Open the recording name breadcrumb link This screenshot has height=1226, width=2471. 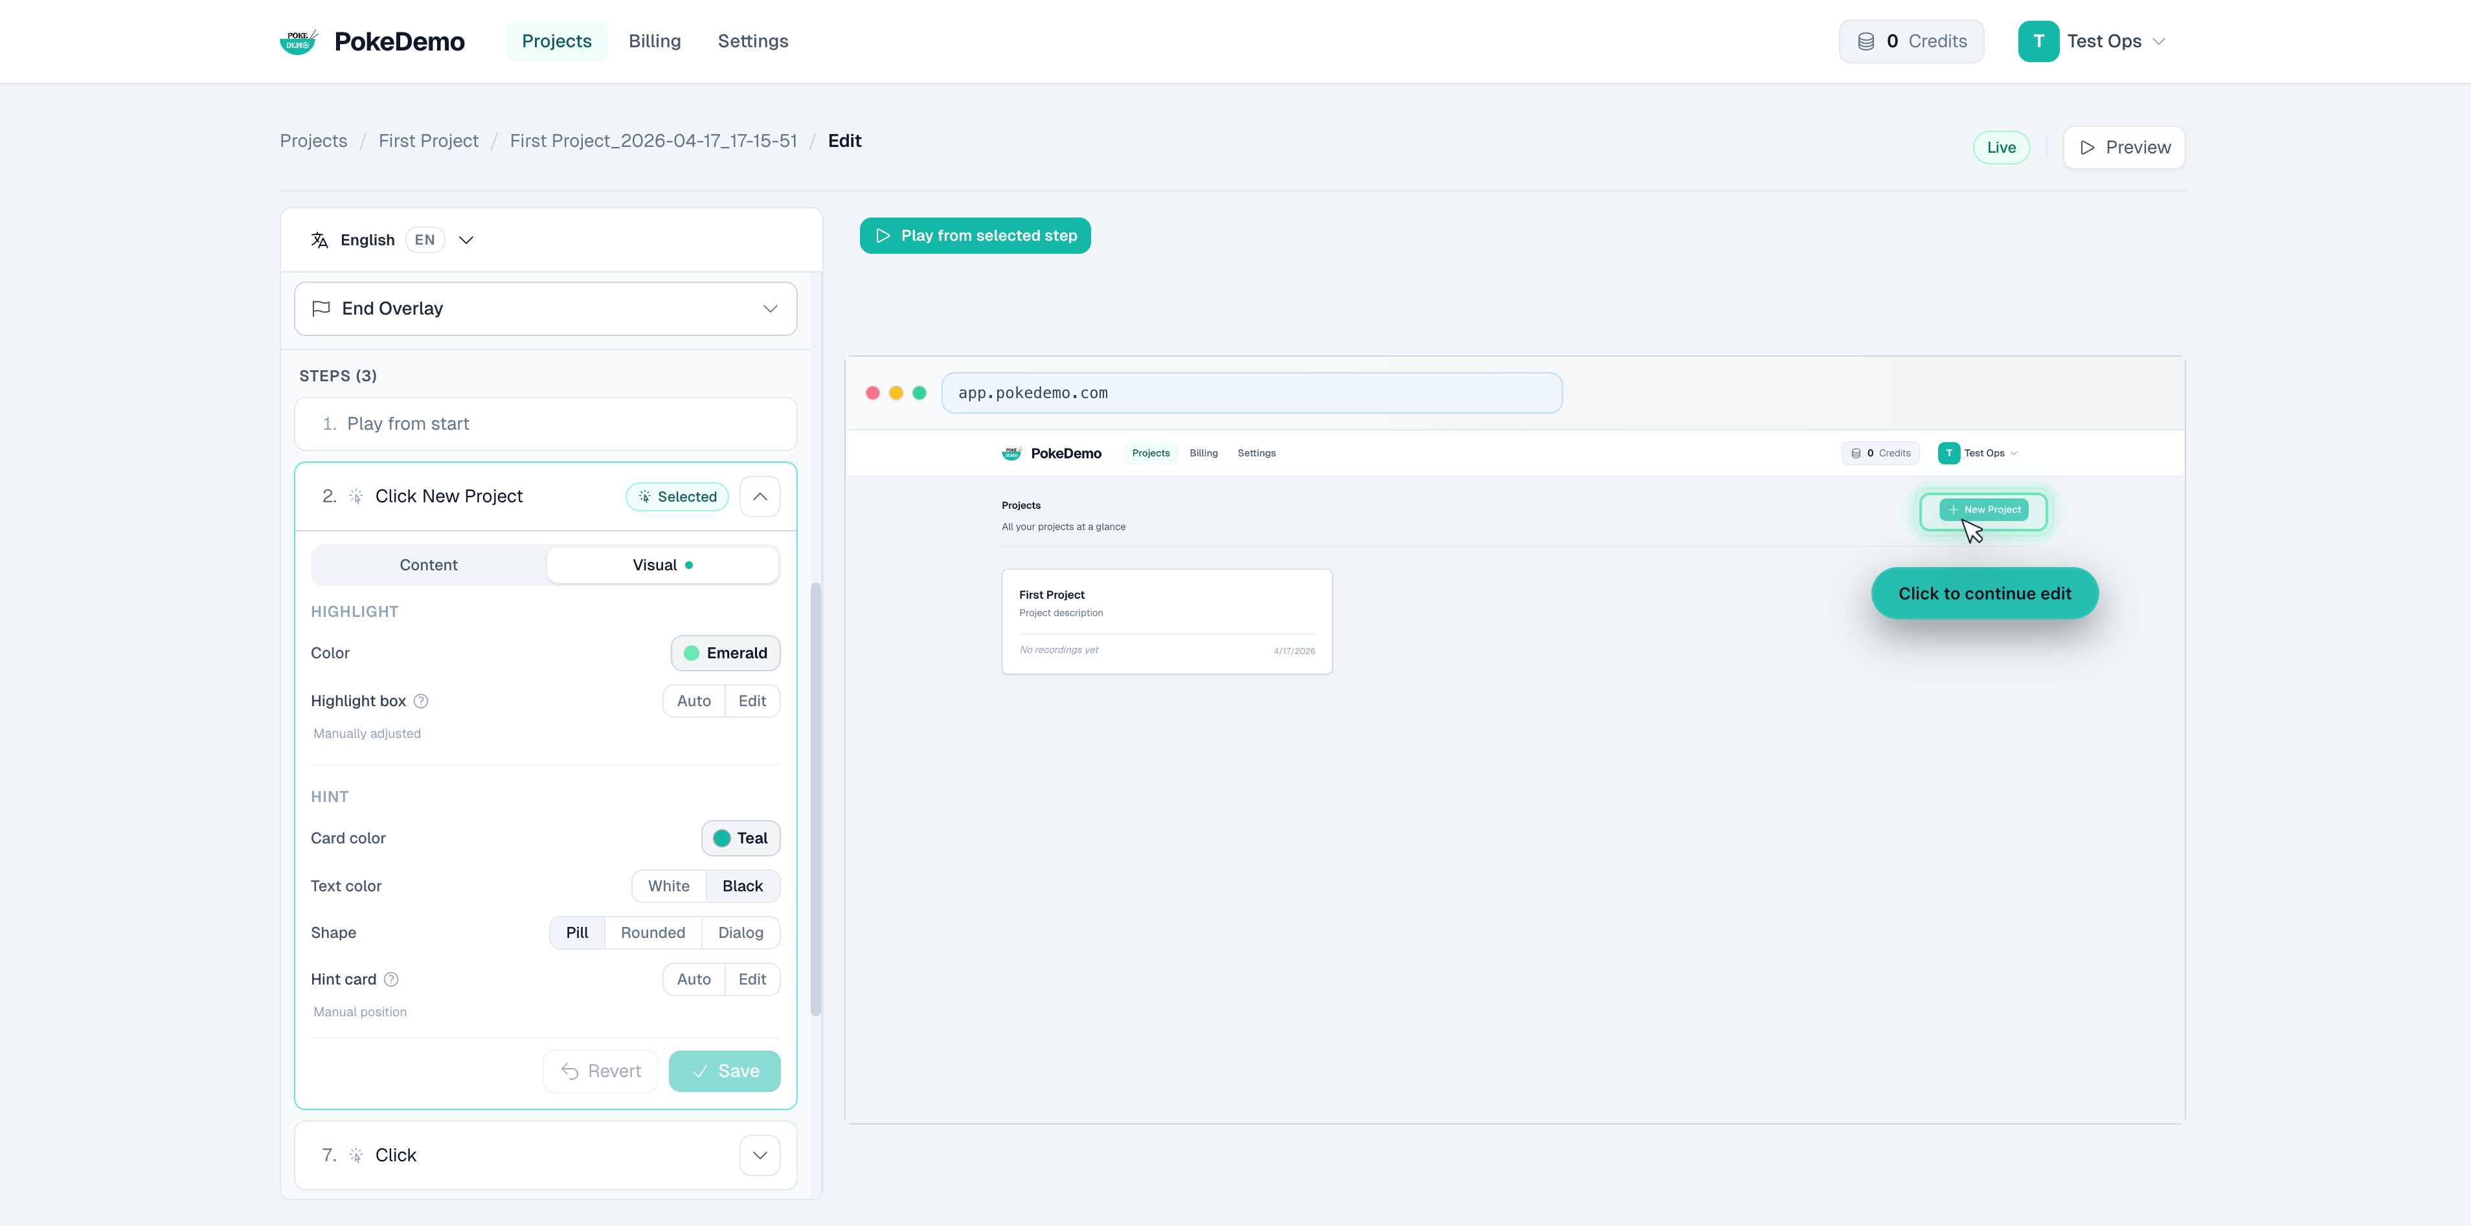(653, 141)
